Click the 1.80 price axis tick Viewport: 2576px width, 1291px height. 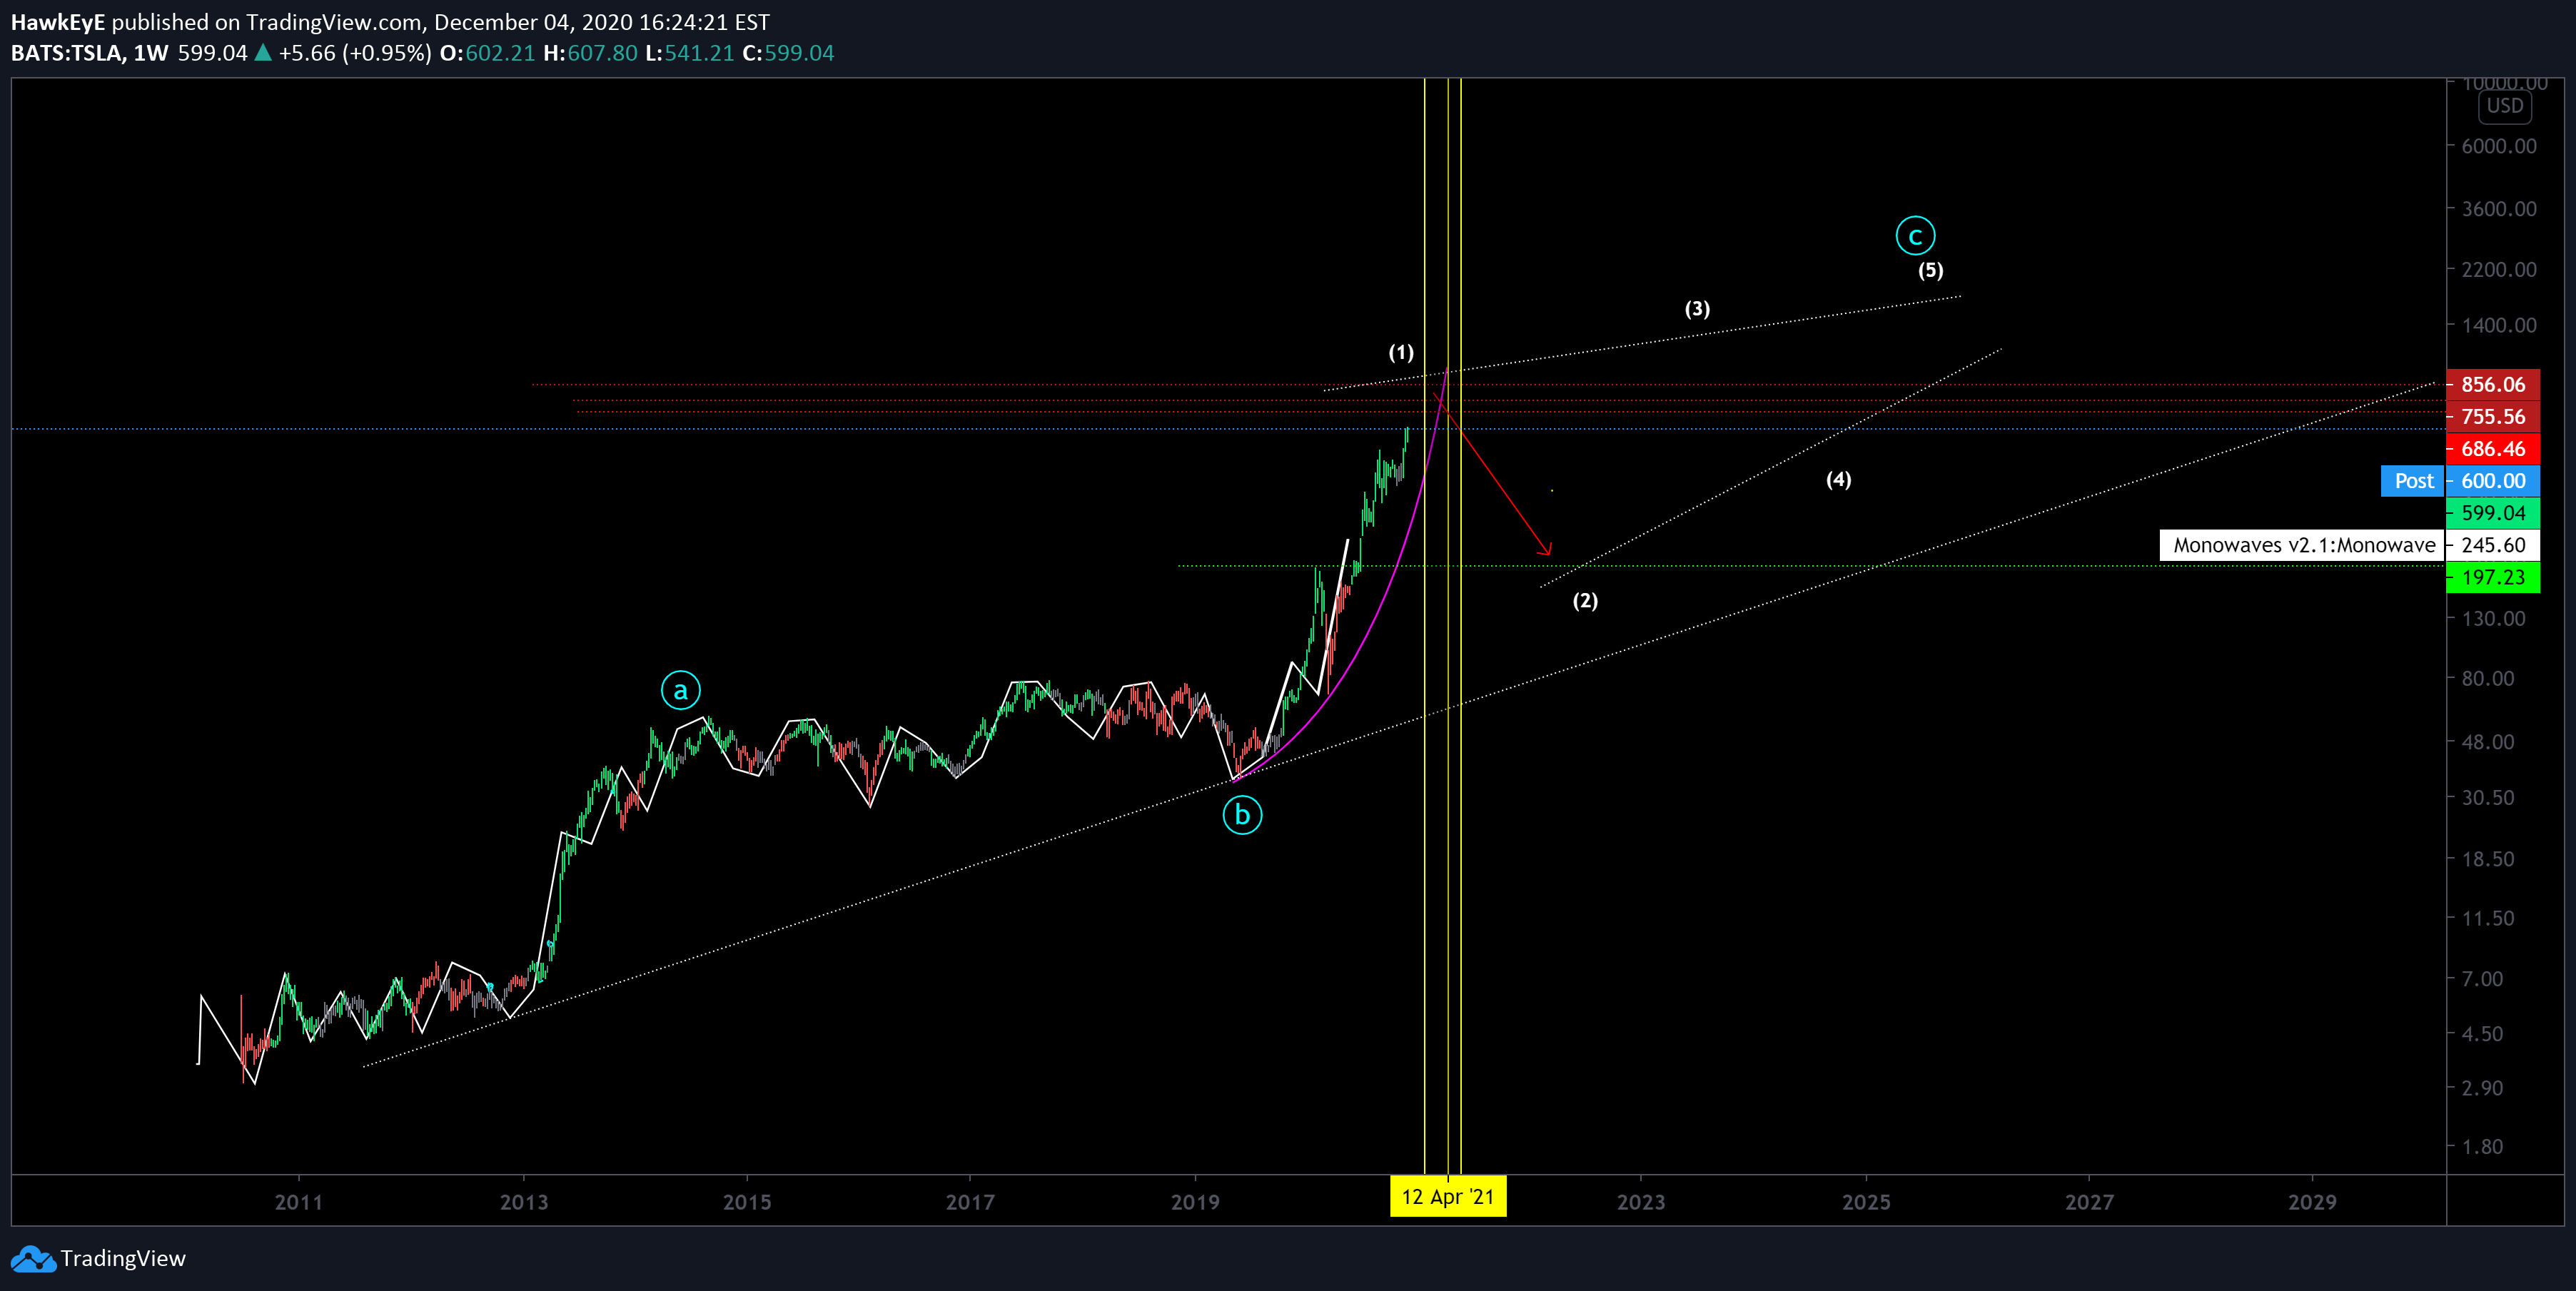pos(2483,1147)
